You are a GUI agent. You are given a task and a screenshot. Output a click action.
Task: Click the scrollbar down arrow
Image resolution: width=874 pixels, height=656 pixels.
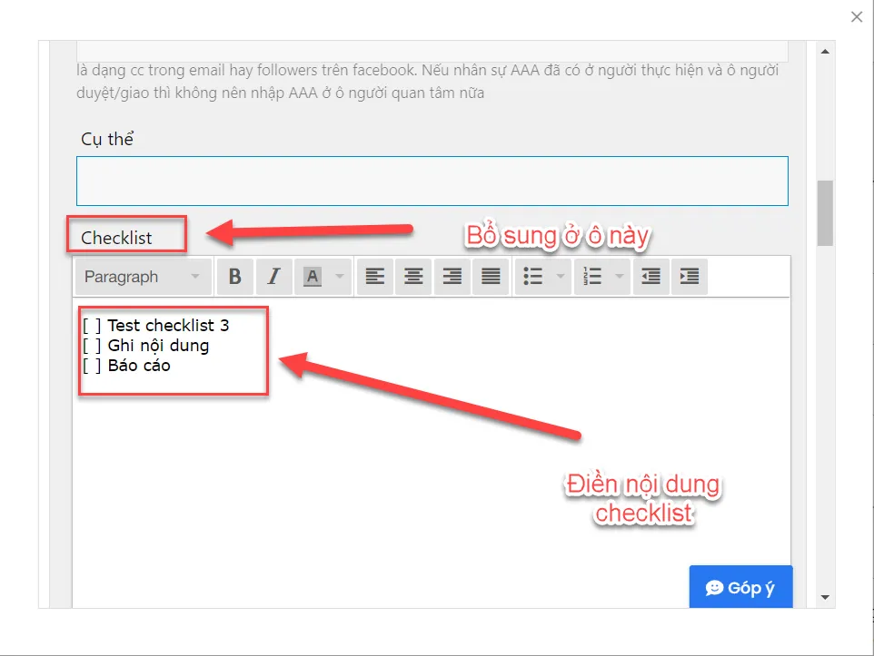click(825, 597)
